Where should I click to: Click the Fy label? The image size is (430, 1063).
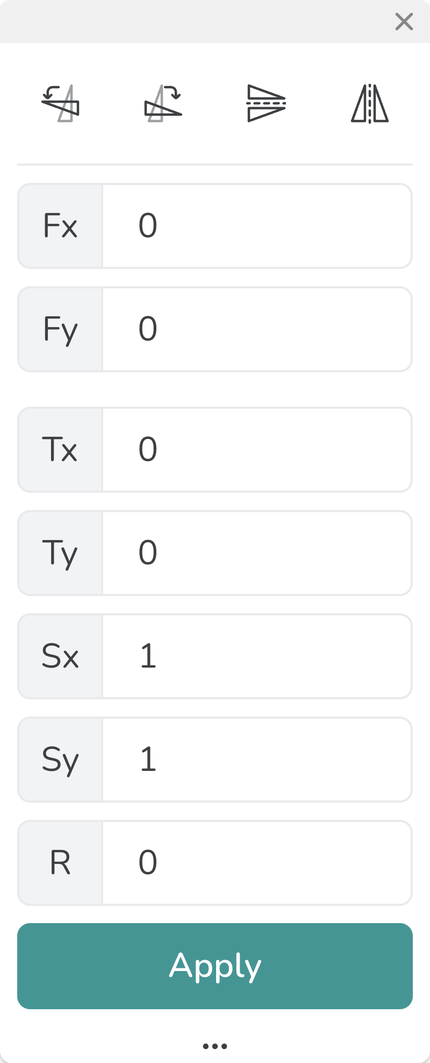[x=60, y=329]
